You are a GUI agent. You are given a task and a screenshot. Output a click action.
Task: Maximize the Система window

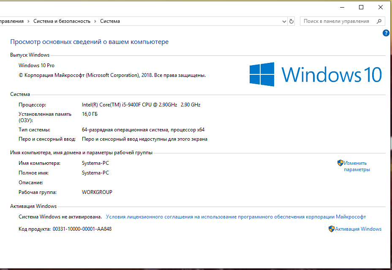(x=361, y=7)
